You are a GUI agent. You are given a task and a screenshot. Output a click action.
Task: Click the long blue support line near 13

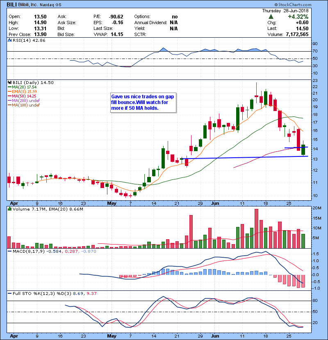click(245, 157)
